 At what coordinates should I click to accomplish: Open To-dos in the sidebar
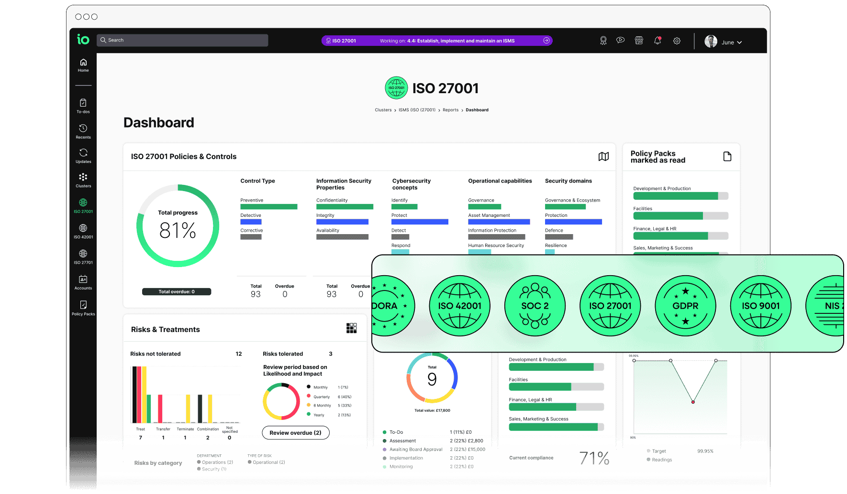point(83,106)
